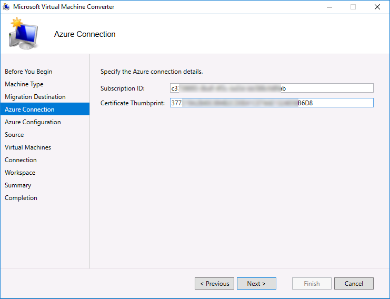Click the Next > button
This screenshot has height=299, width=390.
point(256,284)
